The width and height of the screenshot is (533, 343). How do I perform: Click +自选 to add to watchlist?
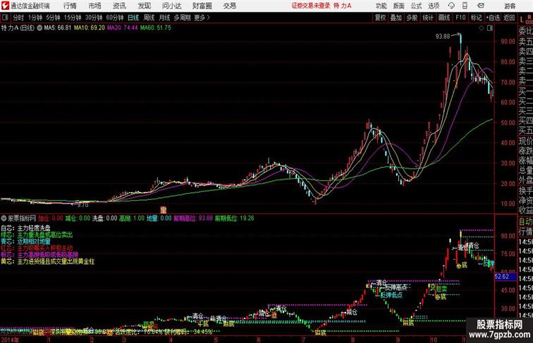(493, 18)
